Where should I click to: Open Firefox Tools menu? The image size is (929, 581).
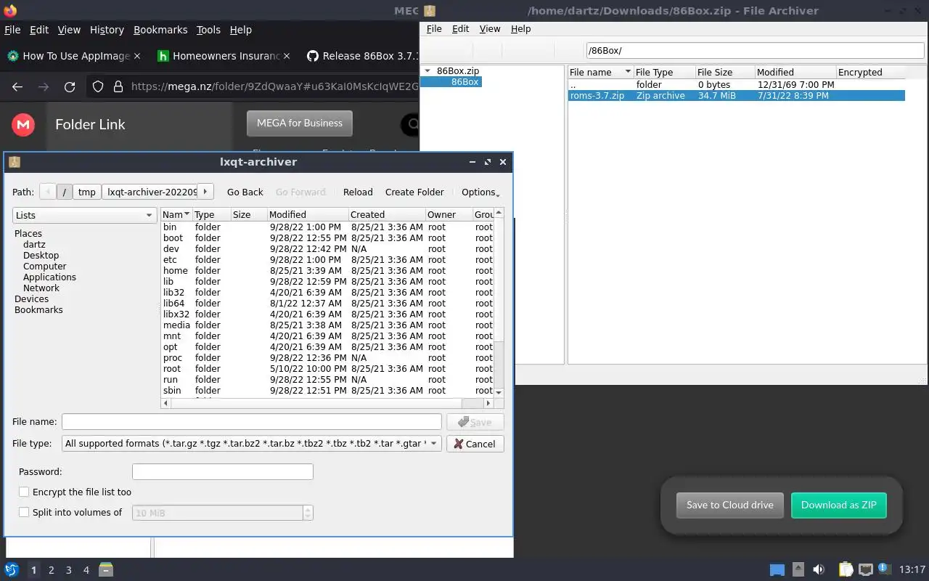(208, 30)
